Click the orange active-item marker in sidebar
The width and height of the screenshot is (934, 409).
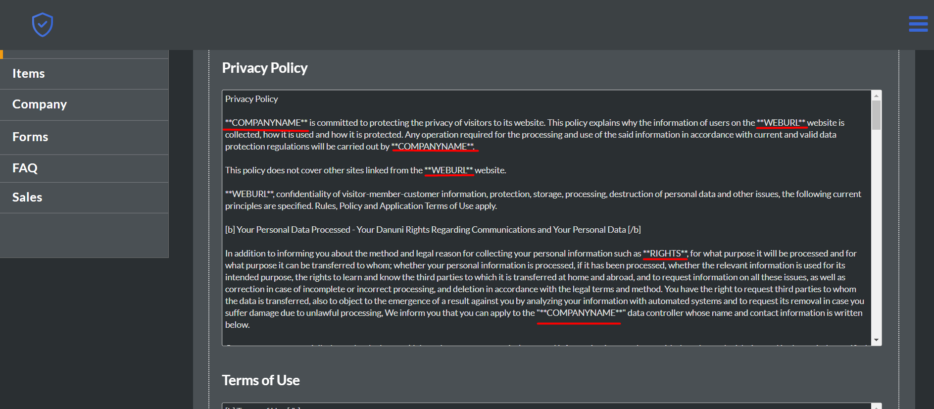click(x=1, y=54)
